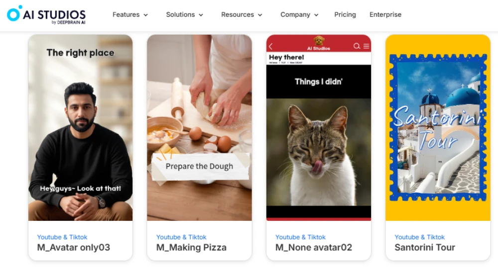Open the Resources dropdown menu

(242, 14)
